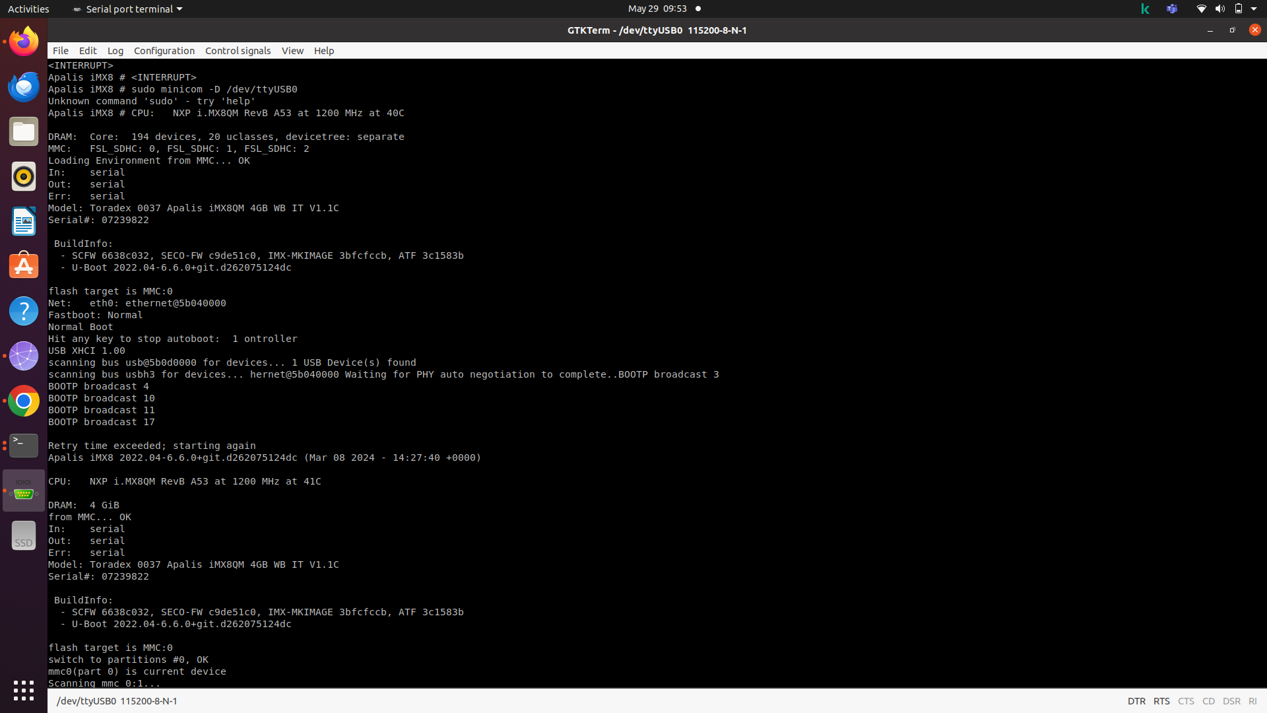Click 'Scanning mmc 0:1...' line
This screenshot has width=1267, height=713.
click(104, 683)
